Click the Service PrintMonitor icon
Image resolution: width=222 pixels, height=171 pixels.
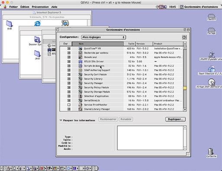click(80, 105)
